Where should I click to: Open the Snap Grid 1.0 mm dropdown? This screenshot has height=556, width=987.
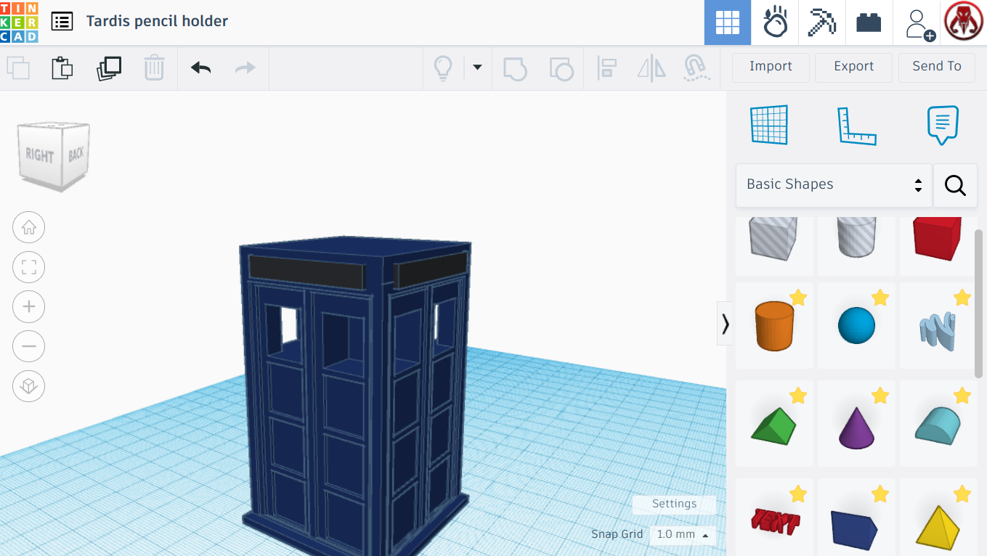pos(683,535)
